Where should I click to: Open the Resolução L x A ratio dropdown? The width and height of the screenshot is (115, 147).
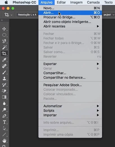tap(28, 15)
